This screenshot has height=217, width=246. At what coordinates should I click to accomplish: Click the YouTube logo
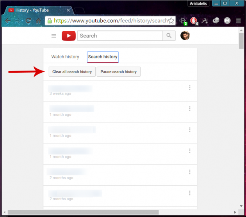[x=68, y=36]
